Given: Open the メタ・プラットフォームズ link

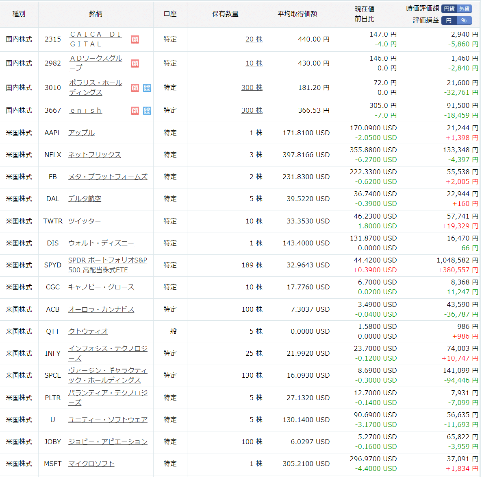Looking at the screenshot, I should [108, 177].
